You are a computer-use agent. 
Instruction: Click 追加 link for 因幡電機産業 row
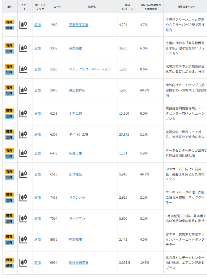(37, 263)
